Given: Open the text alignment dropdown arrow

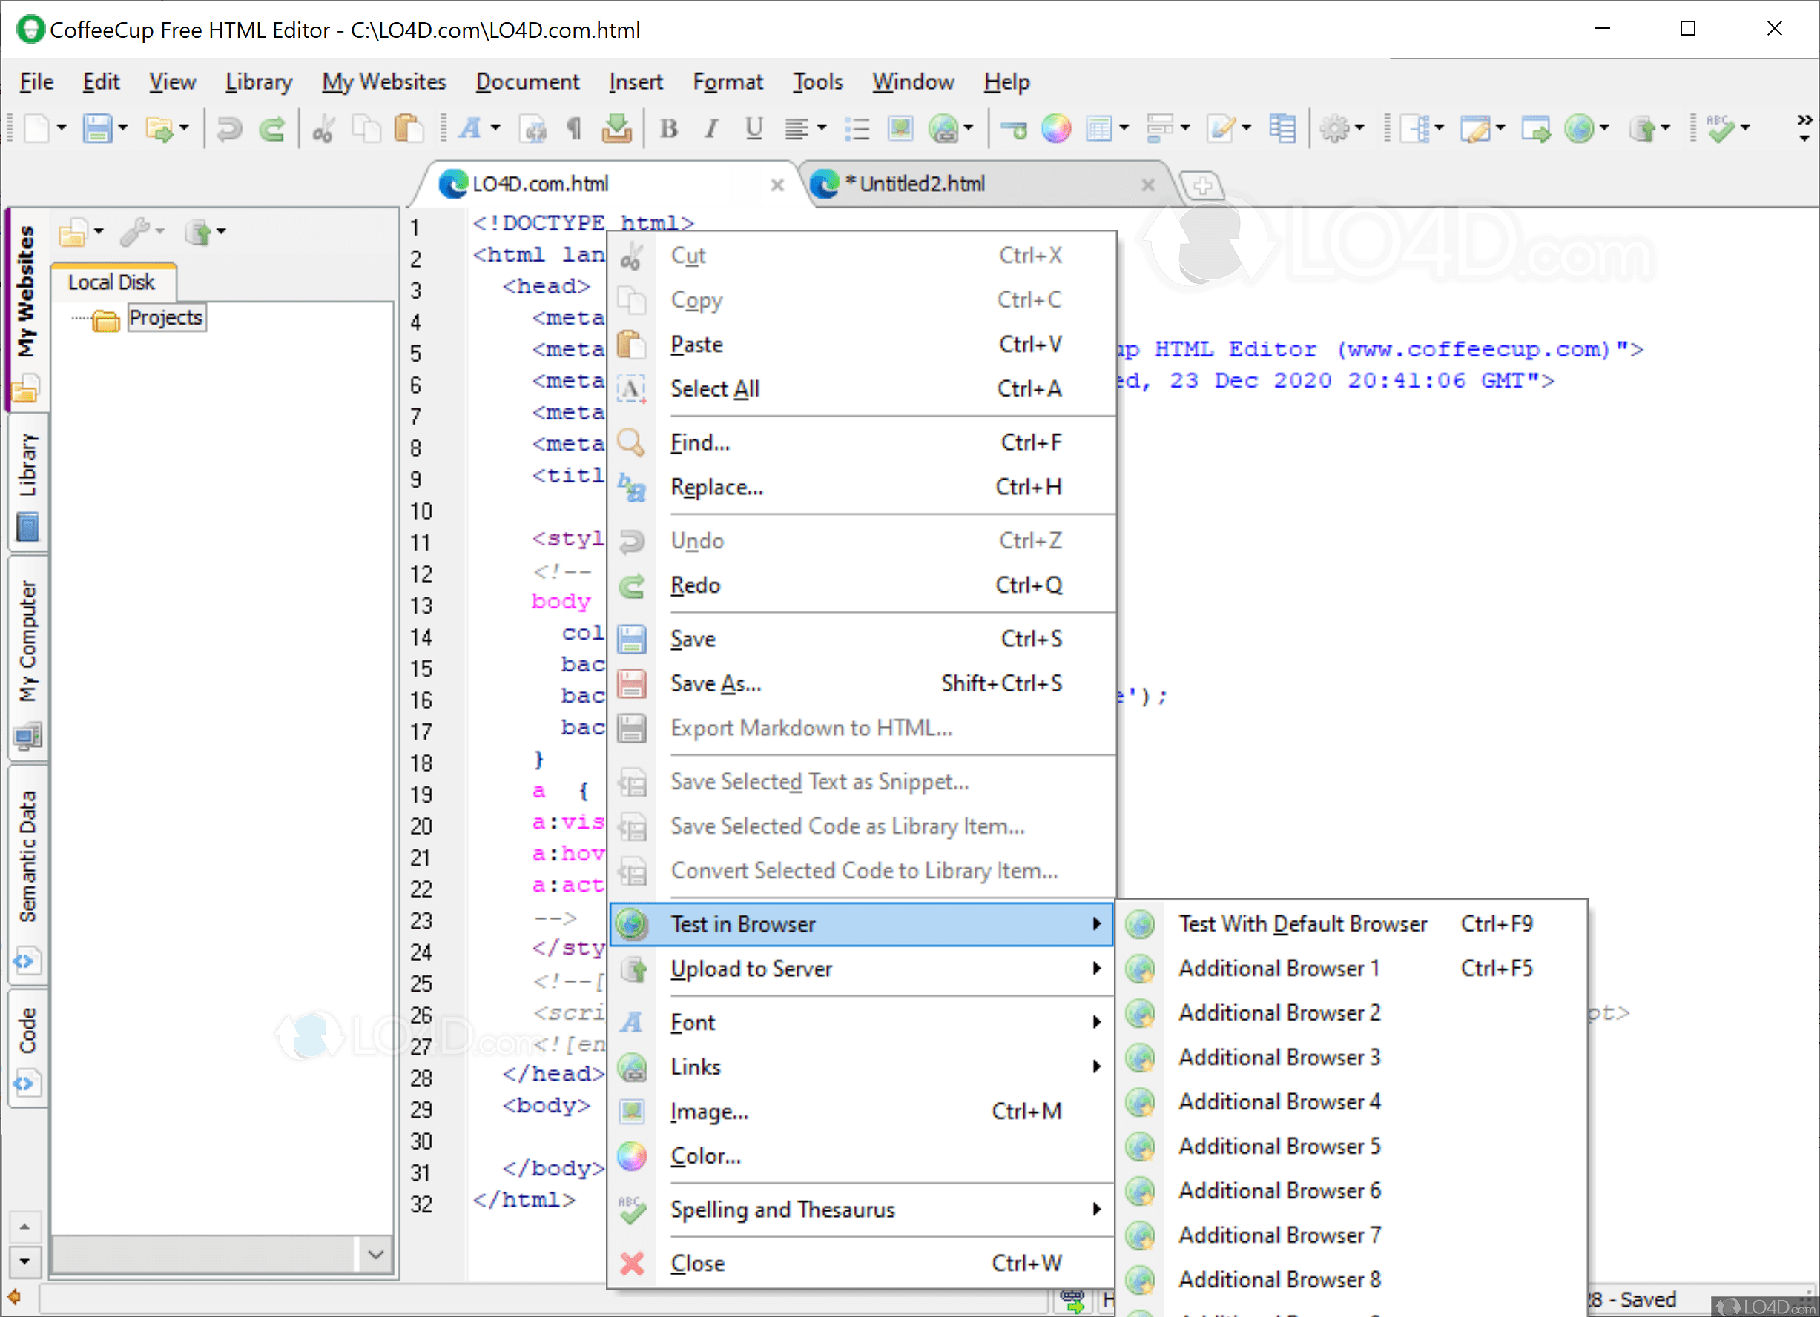Looking at the screenshot, I should [822, 128].
